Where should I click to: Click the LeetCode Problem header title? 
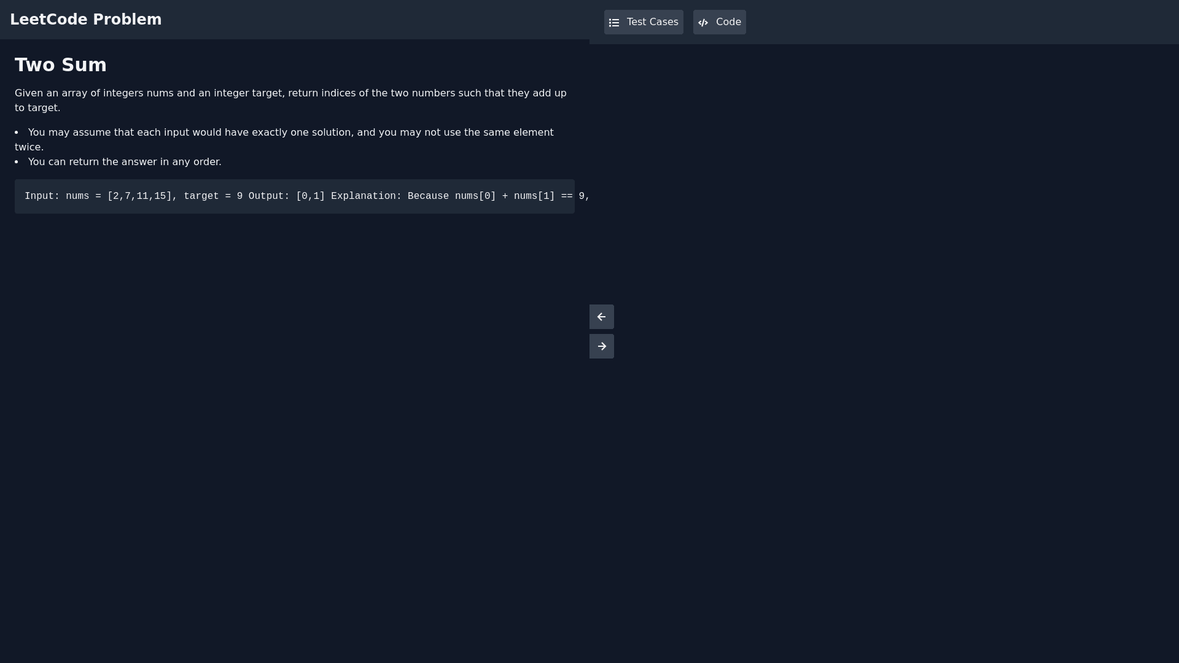tap(86, 20)
